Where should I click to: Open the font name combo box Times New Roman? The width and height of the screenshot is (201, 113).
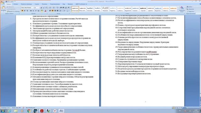[x=27, y=8]
